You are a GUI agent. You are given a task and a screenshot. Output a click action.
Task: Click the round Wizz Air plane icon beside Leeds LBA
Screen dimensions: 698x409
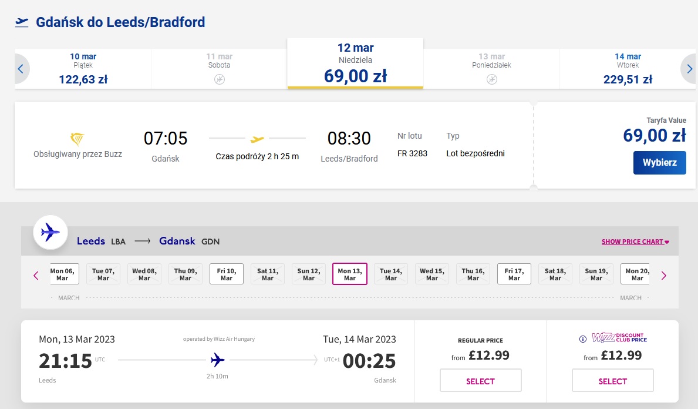pyautogui.click(x=50, y=232)
